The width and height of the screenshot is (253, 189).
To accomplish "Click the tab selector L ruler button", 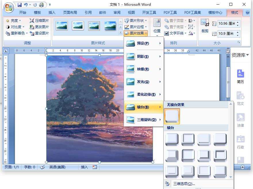I will (x=6, y=51).
